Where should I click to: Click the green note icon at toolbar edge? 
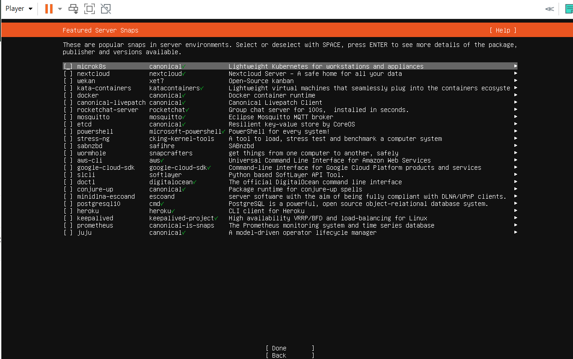tap(568, 9)
